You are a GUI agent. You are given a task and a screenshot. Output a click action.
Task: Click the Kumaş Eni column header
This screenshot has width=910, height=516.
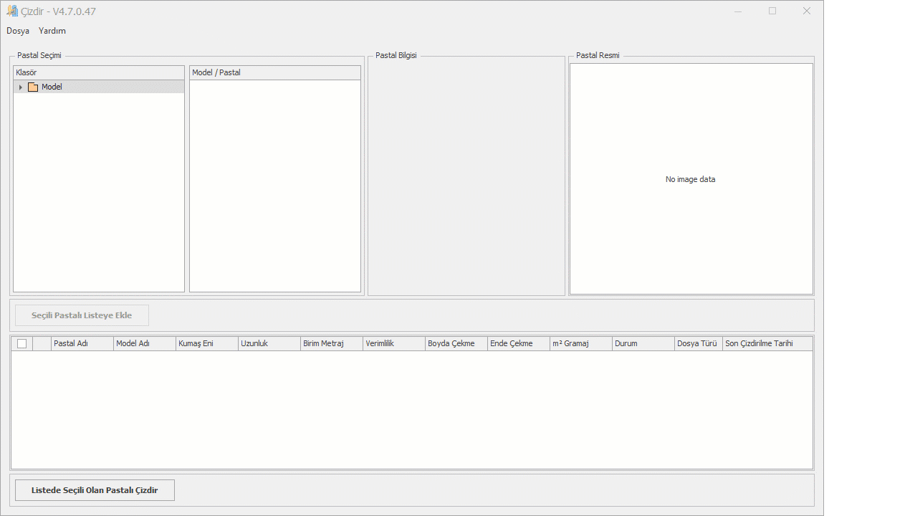point(206,344)
